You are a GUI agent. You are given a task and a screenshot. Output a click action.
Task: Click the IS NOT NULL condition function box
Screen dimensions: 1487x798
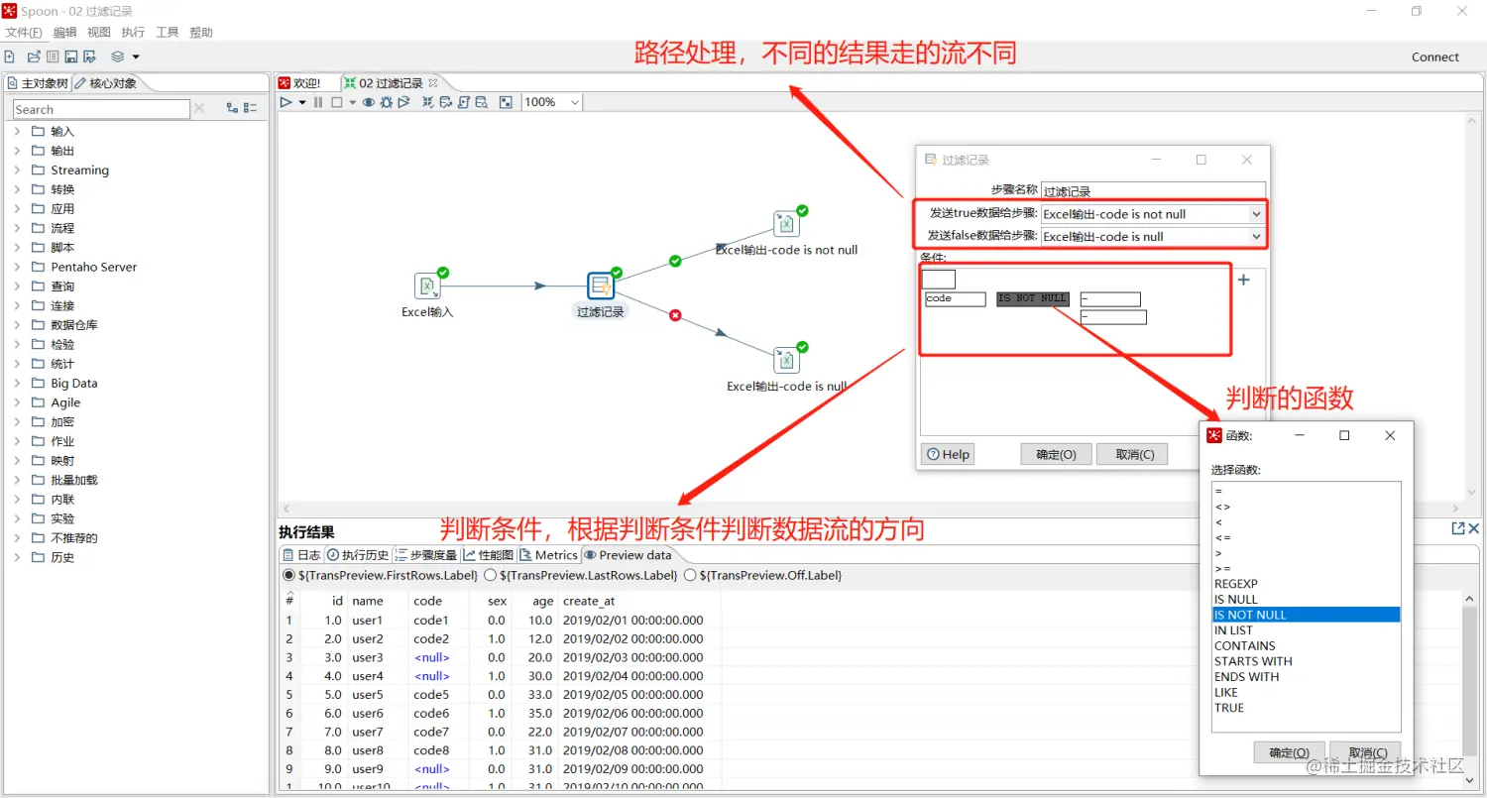pyautogui.click(x=1032, y=298)
